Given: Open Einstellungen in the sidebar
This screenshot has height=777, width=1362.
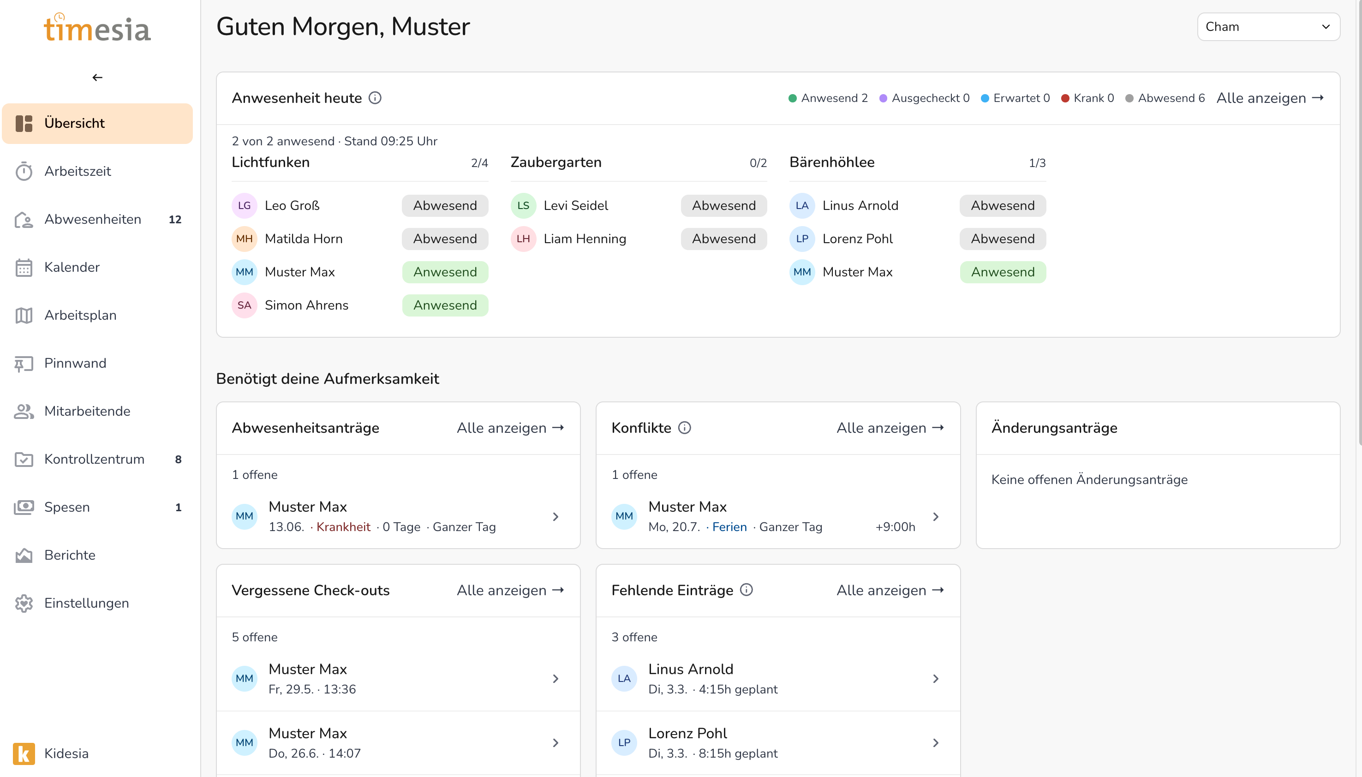Looking at the screenshot, I should click(x=97, y=604).
